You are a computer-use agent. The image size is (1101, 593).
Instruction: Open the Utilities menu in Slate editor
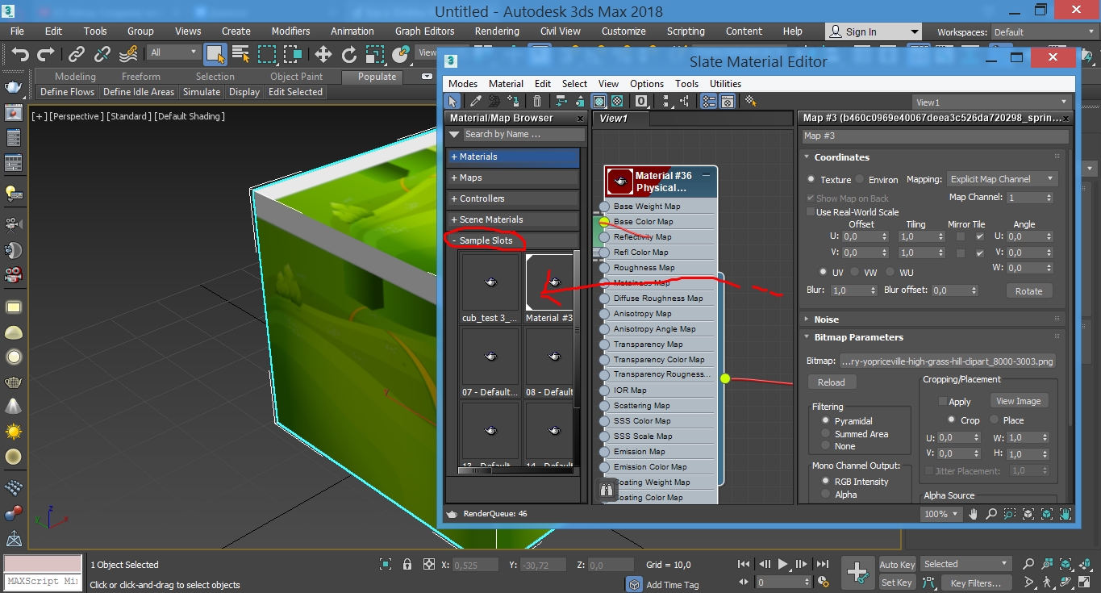click(725, 84)
